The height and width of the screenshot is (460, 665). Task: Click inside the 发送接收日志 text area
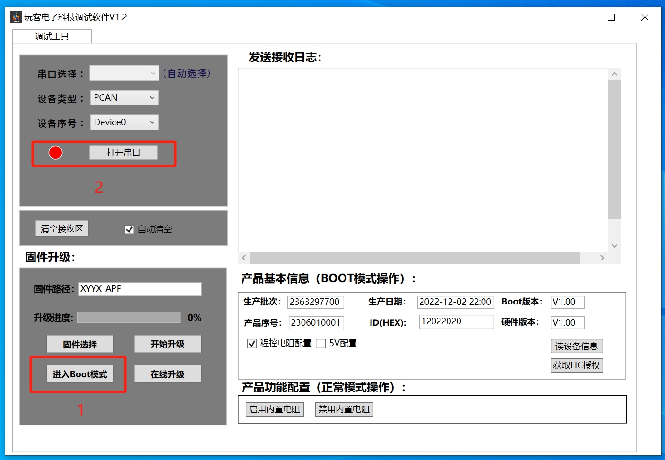click(x=423, y=160)
